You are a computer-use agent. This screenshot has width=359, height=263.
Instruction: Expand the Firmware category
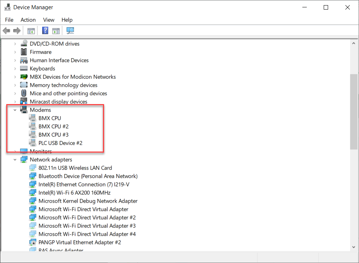point(15,52)
